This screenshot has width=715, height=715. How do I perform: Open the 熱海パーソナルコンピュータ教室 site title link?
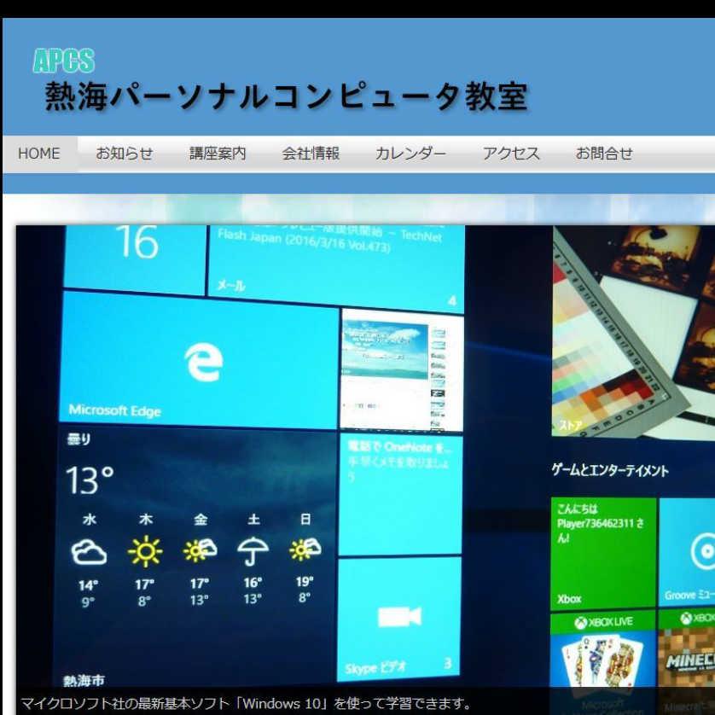click(287, 96)
